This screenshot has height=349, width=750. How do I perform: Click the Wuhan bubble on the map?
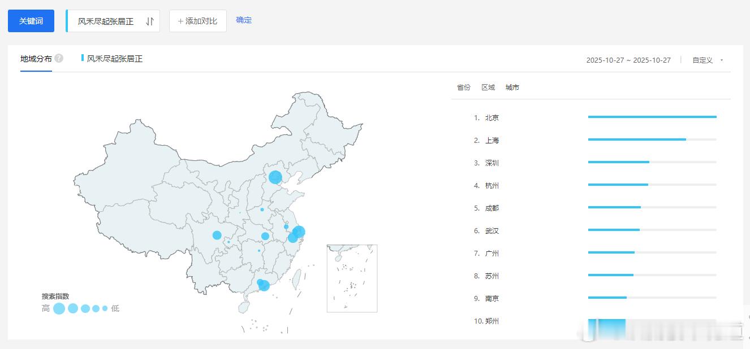265,236
